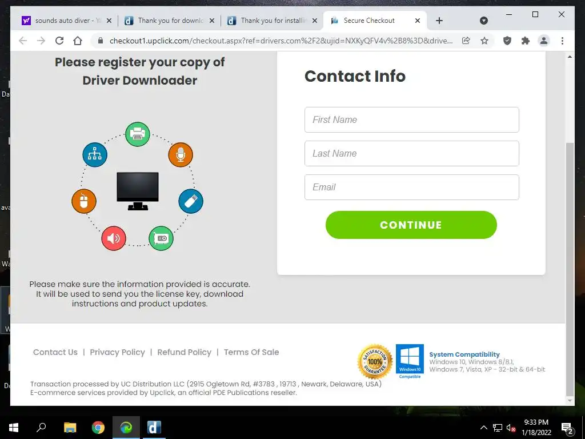Open File Explorer from taskbar

point(70,428)
